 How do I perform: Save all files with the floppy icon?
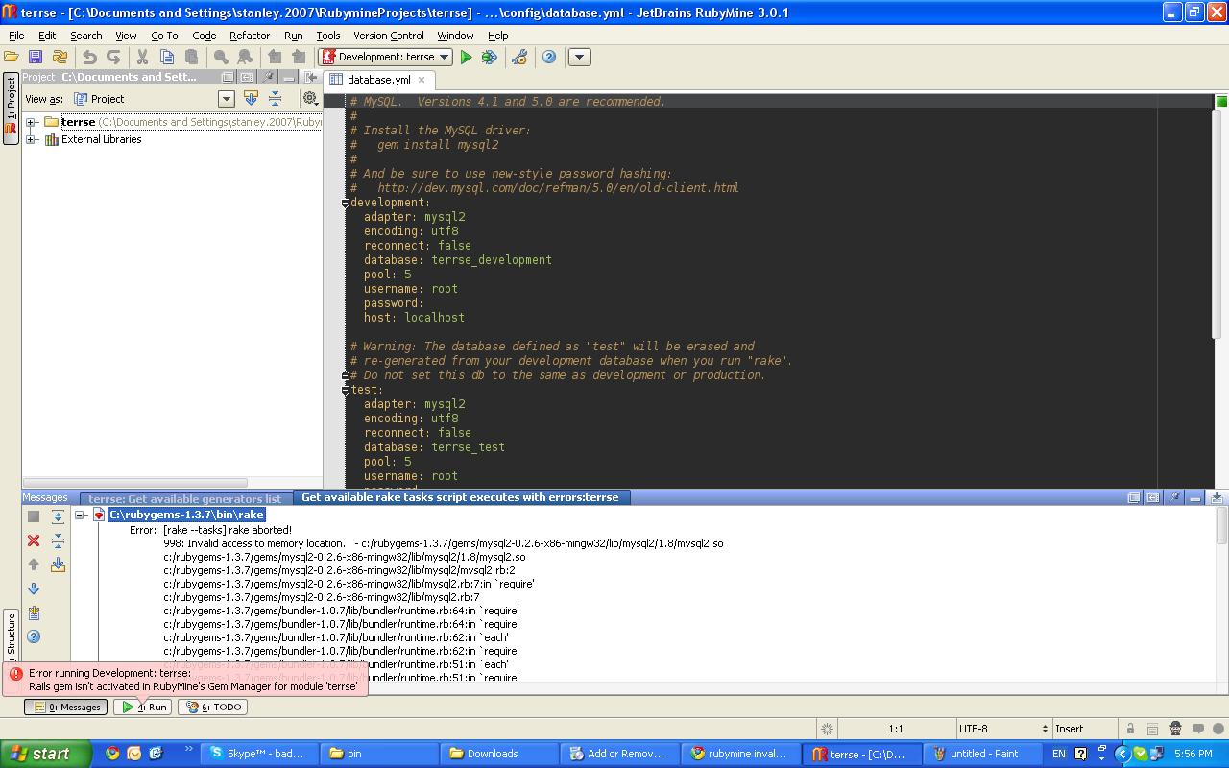pos(36,58)
